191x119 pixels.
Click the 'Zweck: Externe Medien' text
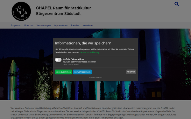coord(71,64)
